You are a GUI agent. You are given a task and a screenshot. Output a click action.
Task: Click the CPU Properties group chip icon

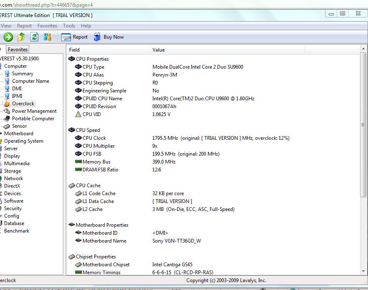[72, 59]
